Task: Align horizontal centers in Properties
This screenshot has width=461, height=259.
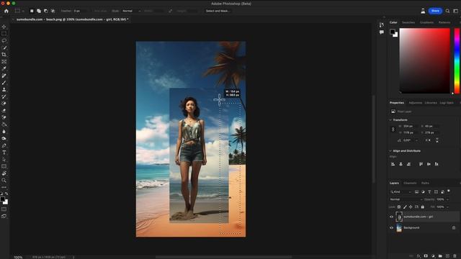Action: click(400, 164)
